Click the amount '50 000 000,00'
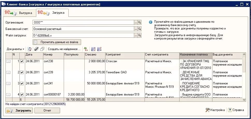The width and height of the screenshot is (251, 119). coord(96,83)
